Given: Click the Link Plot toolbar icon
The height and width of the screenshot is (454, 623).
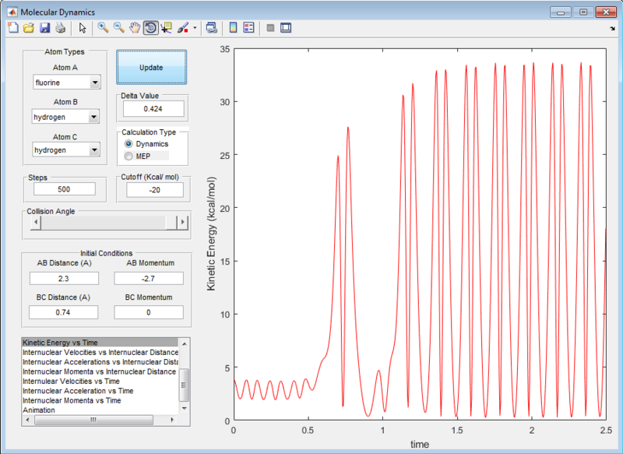Looking at the screenshot, I should point(212,28).
